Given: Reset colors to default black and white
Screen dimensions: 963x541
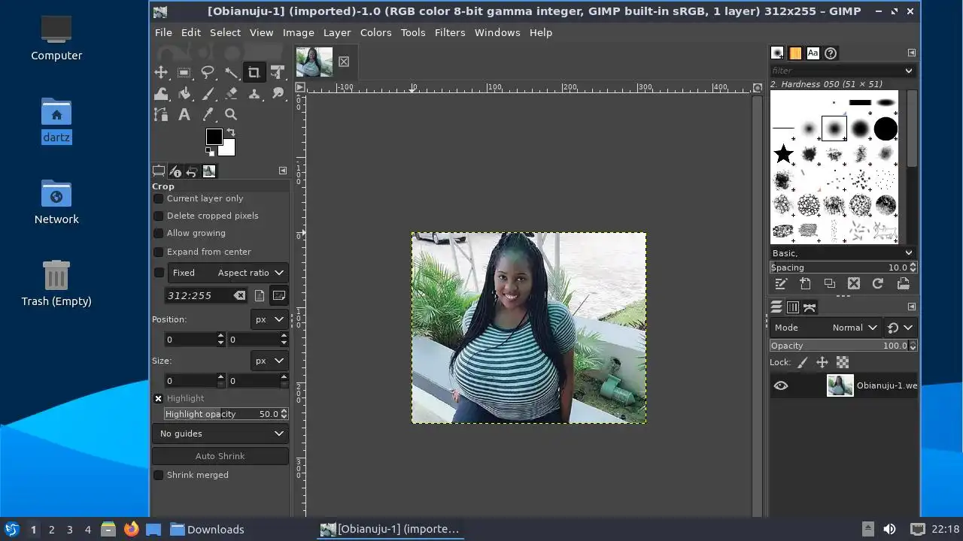Looking at the screenshot, I should [210, 151].
